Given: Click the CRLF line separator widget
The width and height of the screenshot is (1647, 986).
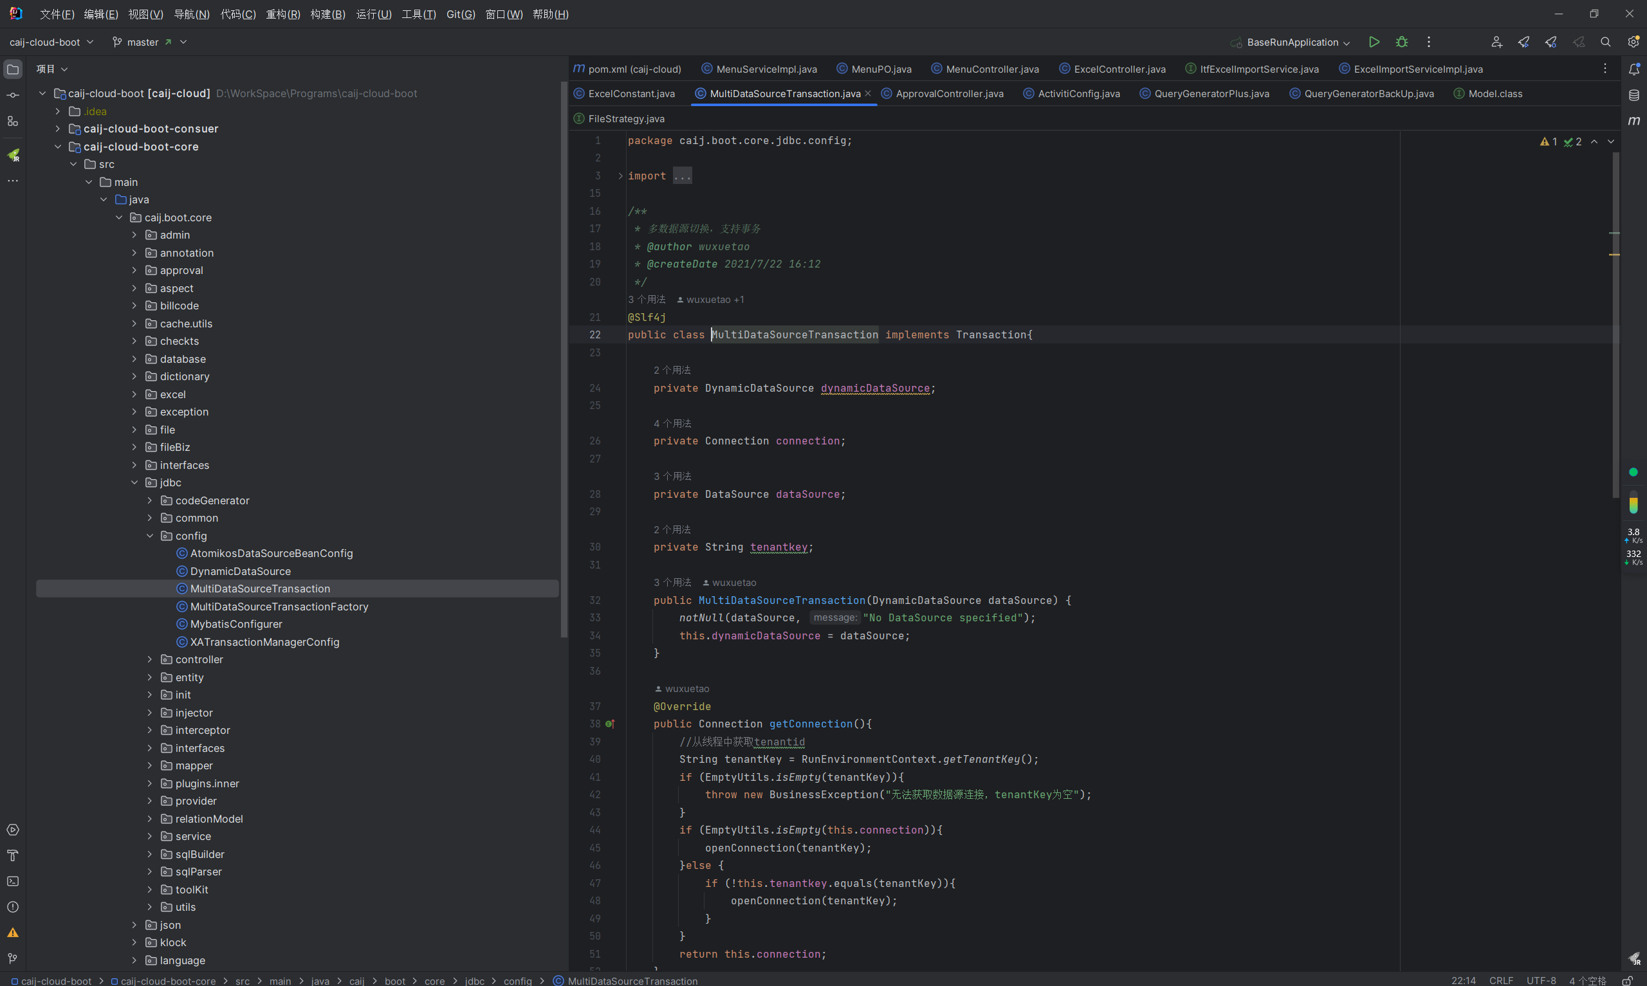Looking at the screenshot, I should coord(1501,981).
